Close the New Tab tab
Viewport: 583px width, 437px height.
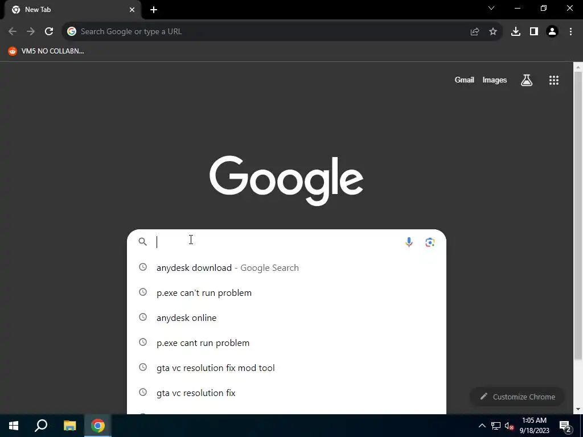click(132, 10)
